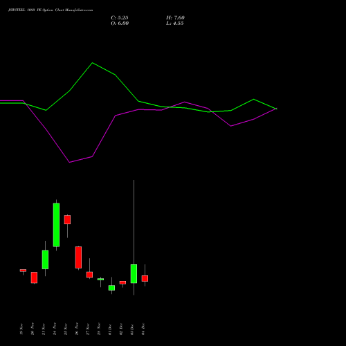Click the "27 Nov" date axis label
346x346 pixels.
click(88, 329)
